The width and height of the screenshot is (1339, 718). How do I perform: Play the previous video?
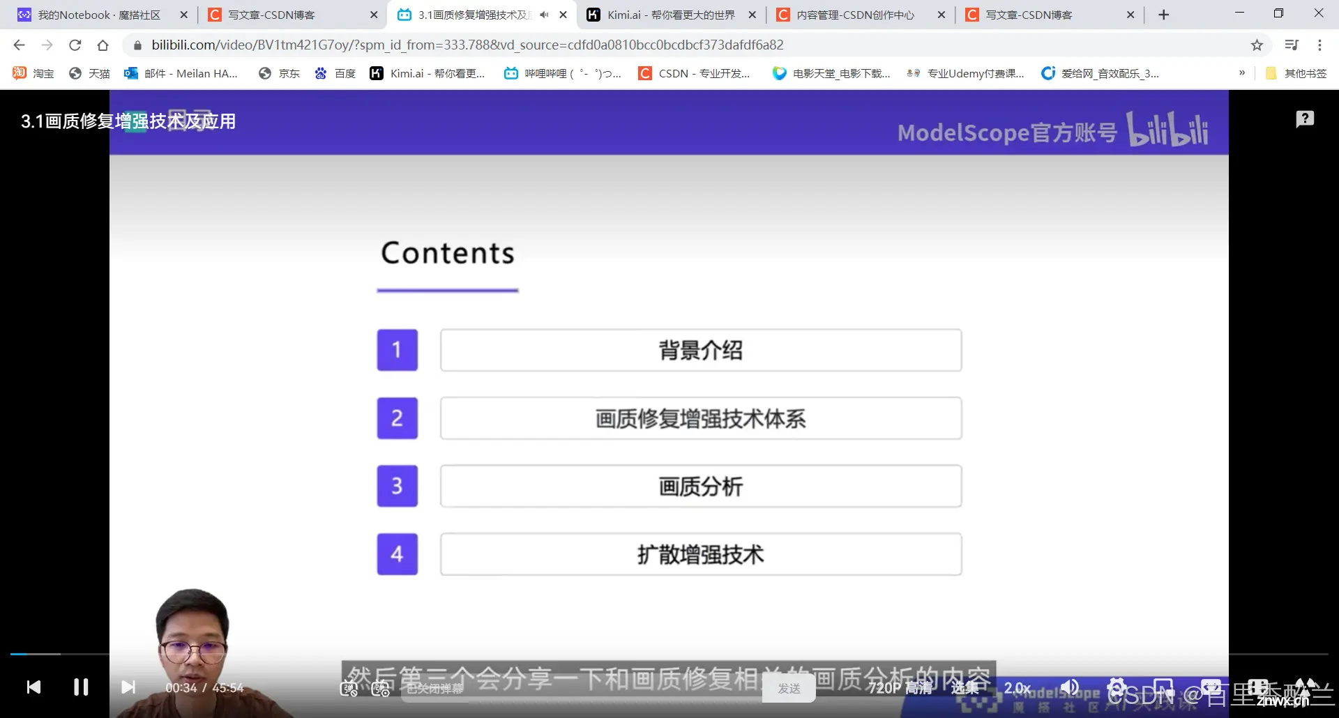click(33, 687)
